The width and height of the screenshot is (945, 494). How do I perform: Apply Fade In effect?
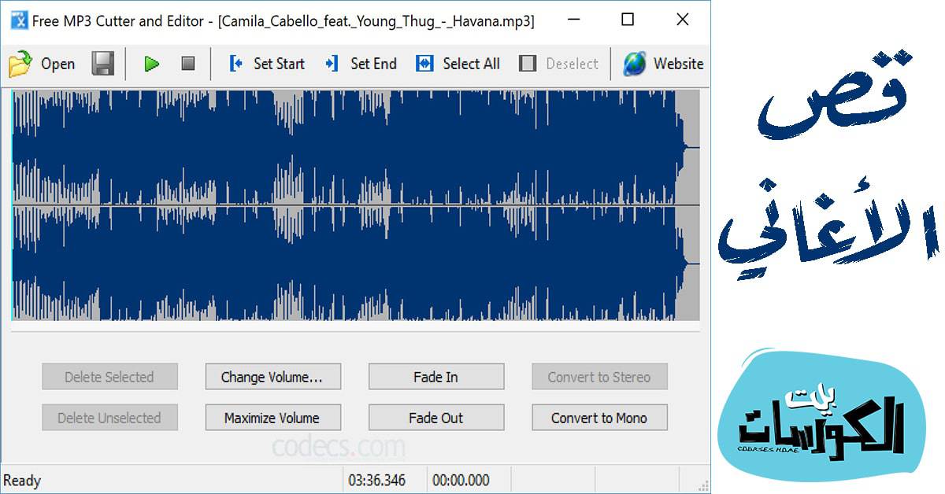pyautogui.click(x=435, y=377)
